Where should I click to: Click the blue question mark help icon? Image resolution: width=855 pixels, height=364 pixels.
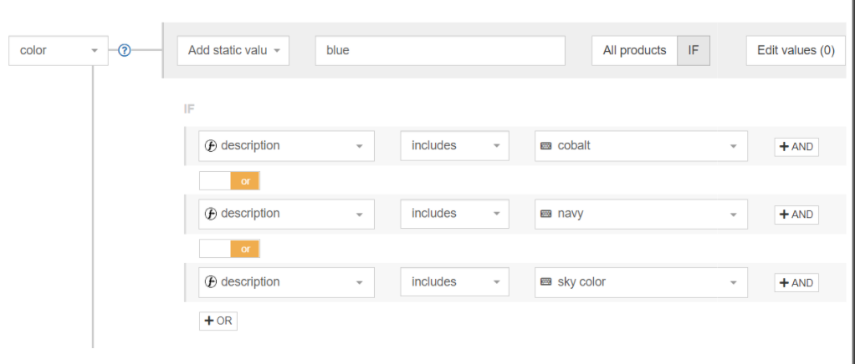[x=125, y=50]
